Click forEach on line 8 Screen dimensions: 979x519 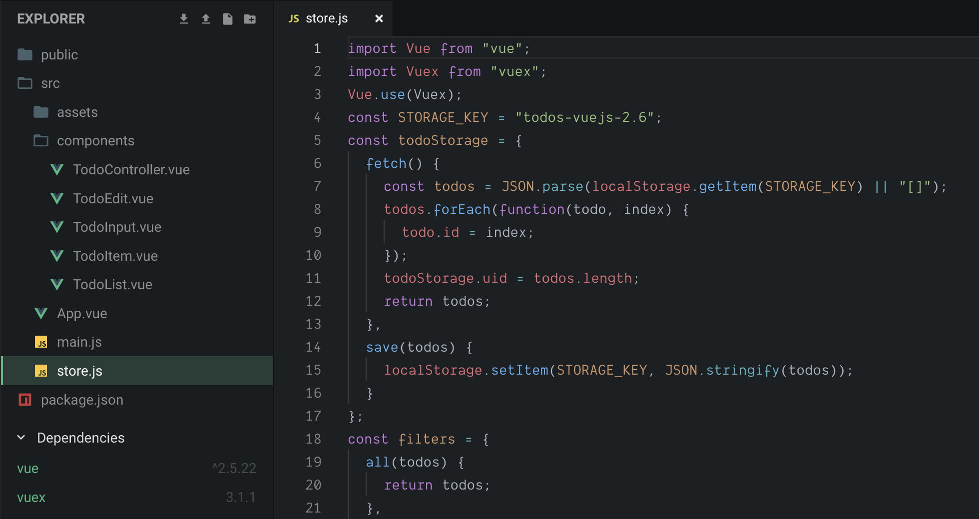point(462,209)
